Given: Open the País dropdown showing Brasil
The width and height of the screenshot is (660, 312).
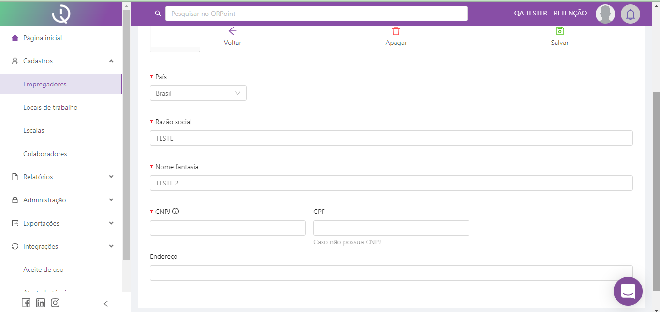Looking at the screenshot, I should point(198,93).
